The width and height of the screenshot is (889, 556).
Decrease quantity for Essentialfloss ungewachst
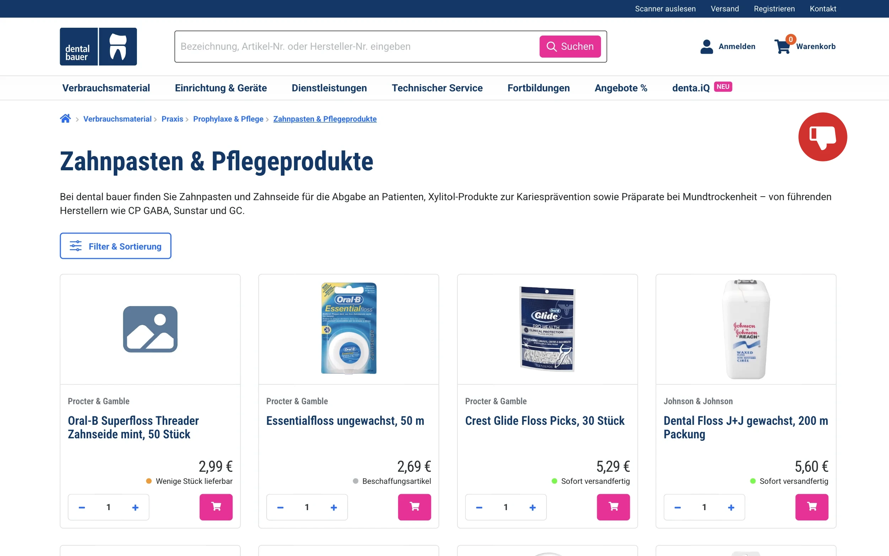pos(280,507)
